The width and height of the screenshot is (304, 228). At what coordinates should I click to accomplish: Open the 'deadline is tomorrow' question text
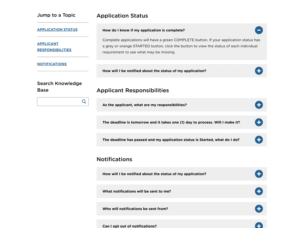(x=171, y=122)
